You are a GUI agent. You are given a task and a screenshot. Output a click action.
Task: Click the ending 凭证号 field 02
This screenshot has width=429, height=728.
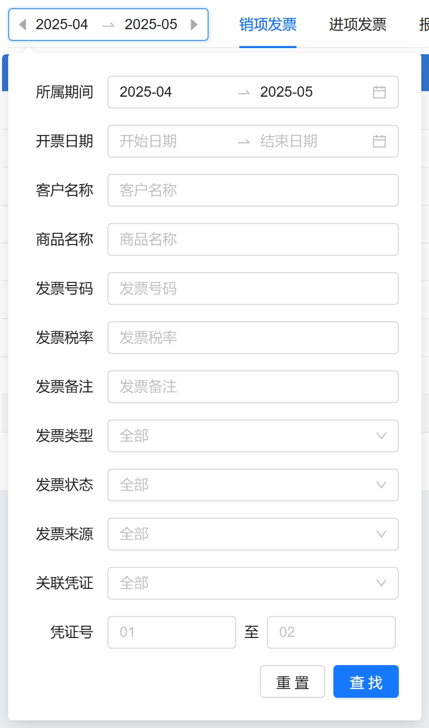331,632
